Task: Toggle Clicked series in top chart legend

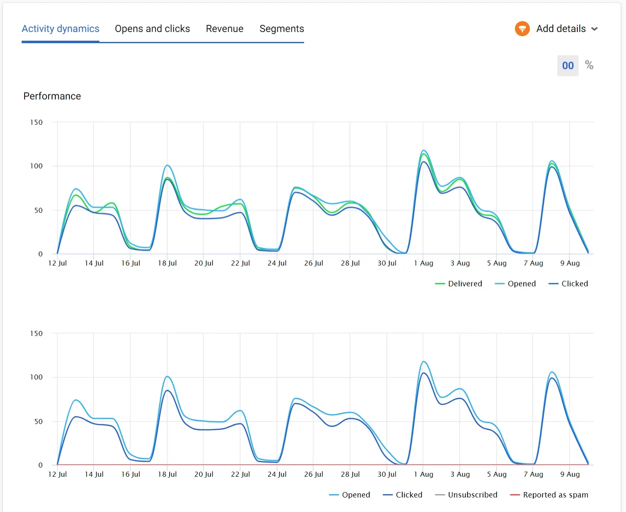Action: [x=568, y=284]
